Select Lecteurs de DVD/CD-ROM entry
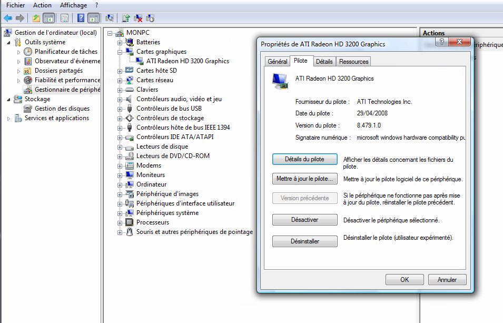The height and width of the screenshot is (323, 503). (x=173, y=156)
